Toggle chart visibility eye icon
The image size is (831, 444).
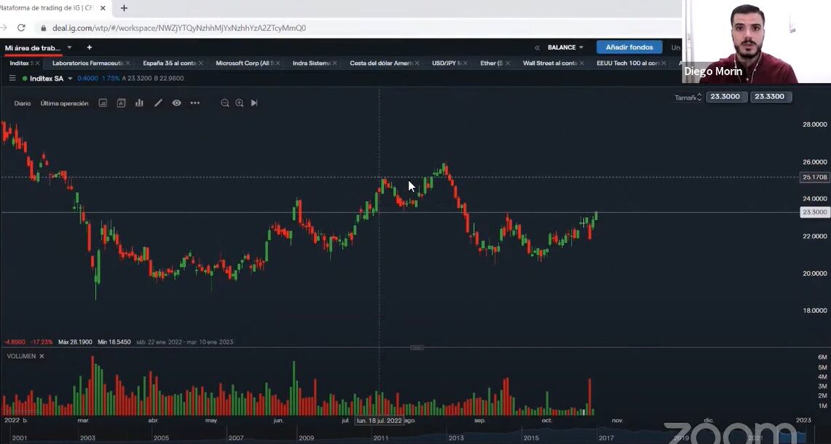[176, 103]
